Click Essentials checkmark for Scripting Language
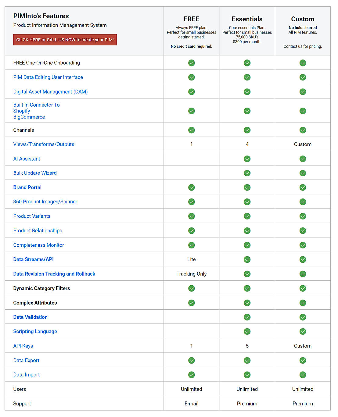 (247, 331)
